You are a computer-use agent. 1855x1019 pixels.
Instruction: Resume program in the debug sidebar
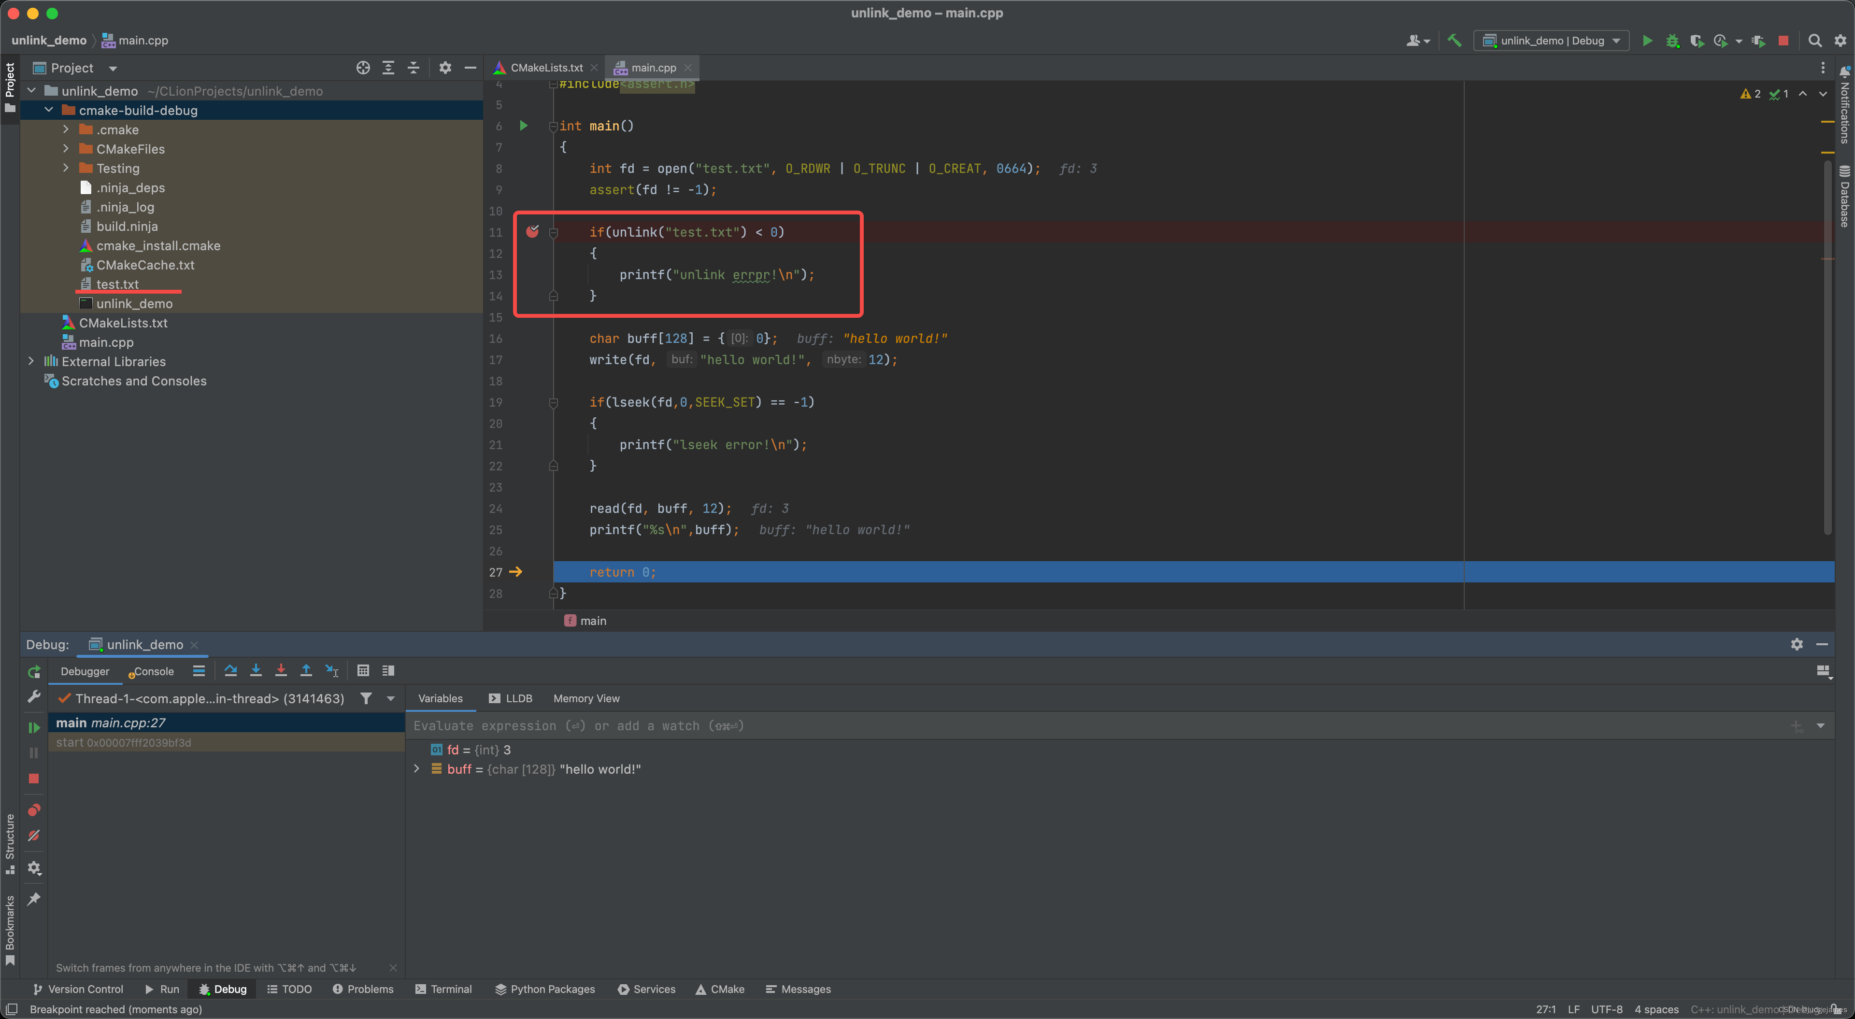(x=34, y=727)
